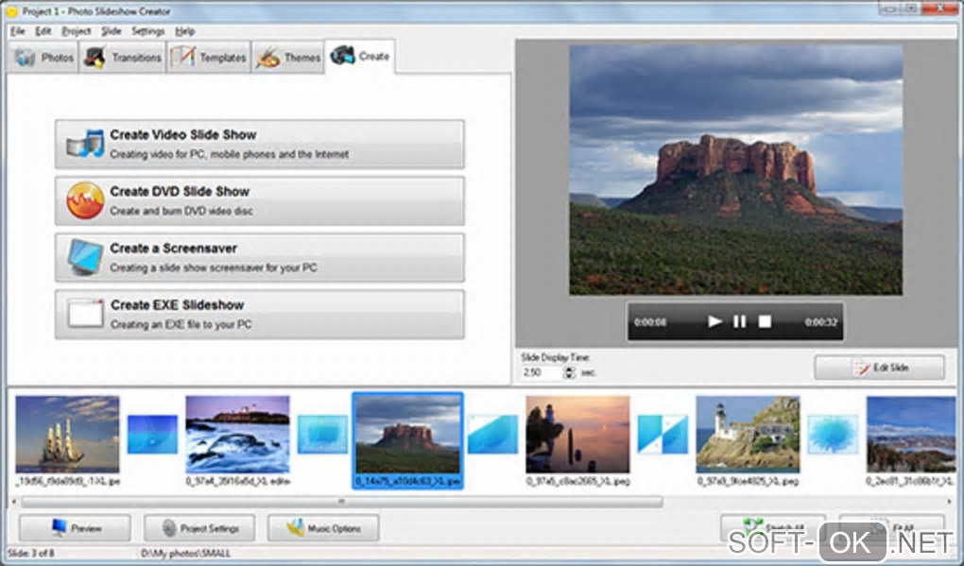Play the slideshow preview
Screen dimensions: 964x566
(x=714, y=321)
